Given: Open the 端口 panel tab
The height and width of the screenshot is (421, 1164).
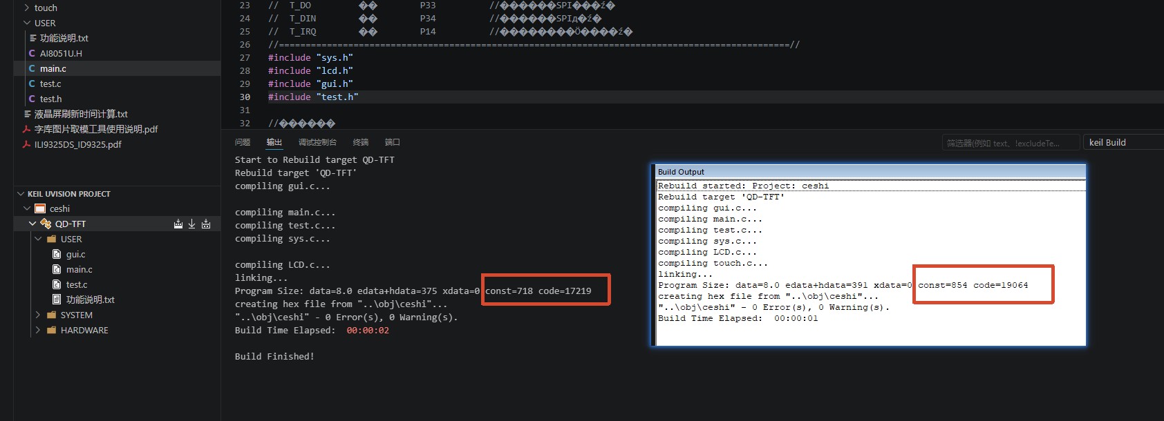Looking at the screenshot, I should pos(393,142).
